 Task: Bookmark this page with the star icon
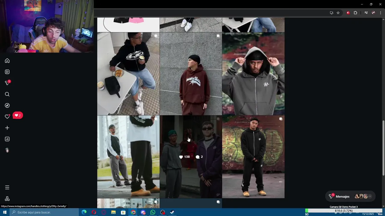[338, 13]
